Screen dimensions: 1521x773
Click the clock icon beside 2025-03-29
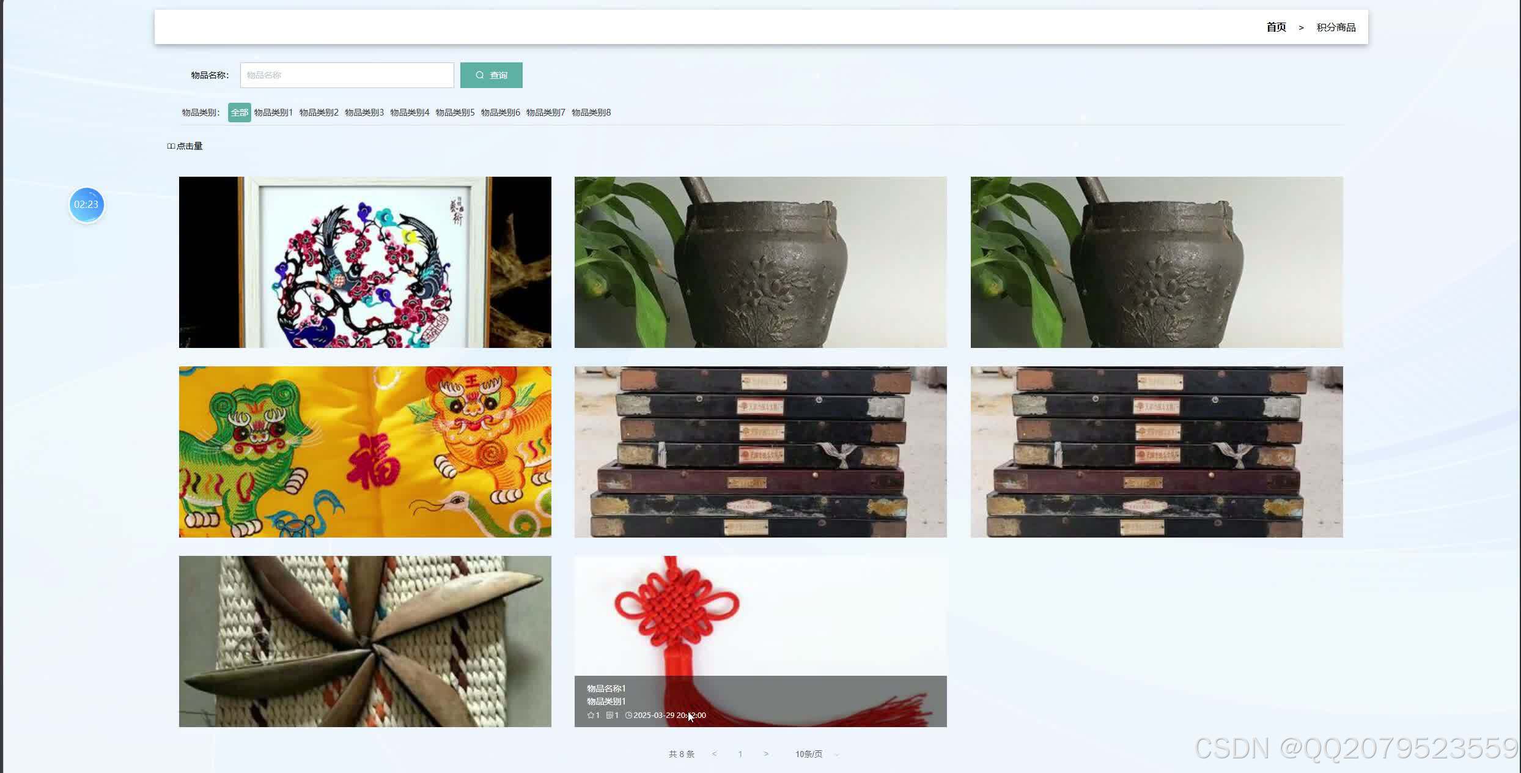[628, 716]
